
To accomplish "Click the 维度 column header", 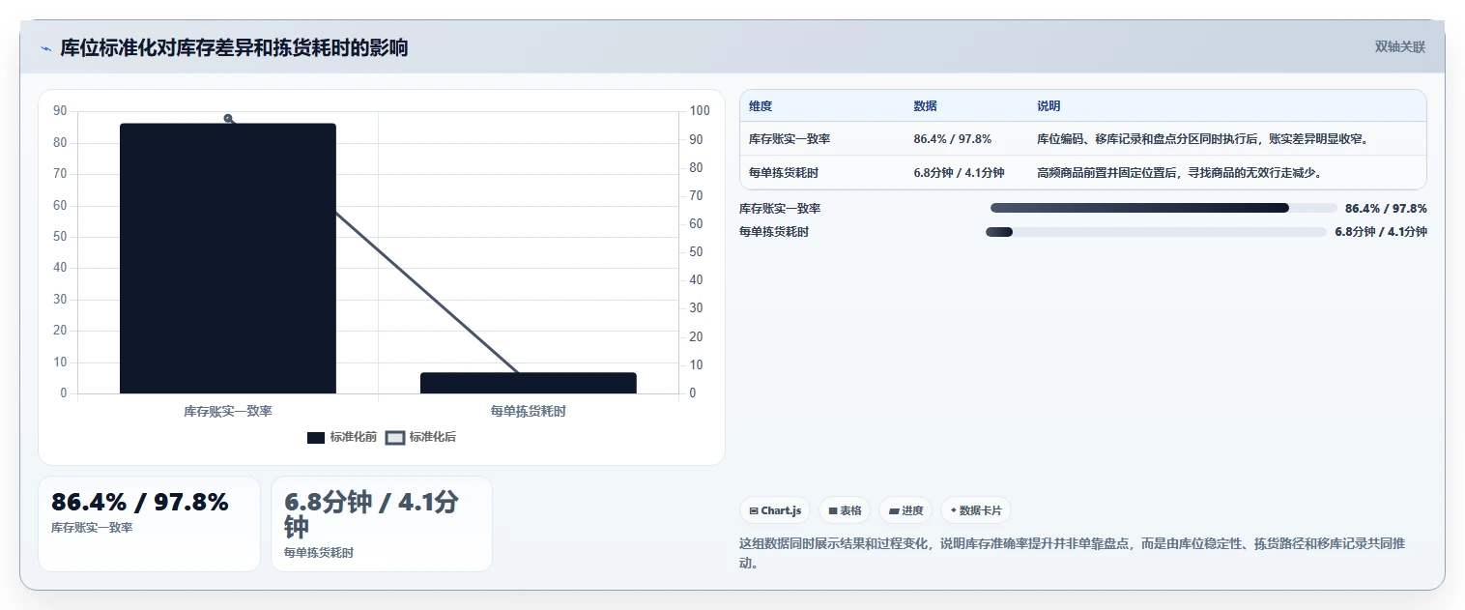I will tap(761, 106).
